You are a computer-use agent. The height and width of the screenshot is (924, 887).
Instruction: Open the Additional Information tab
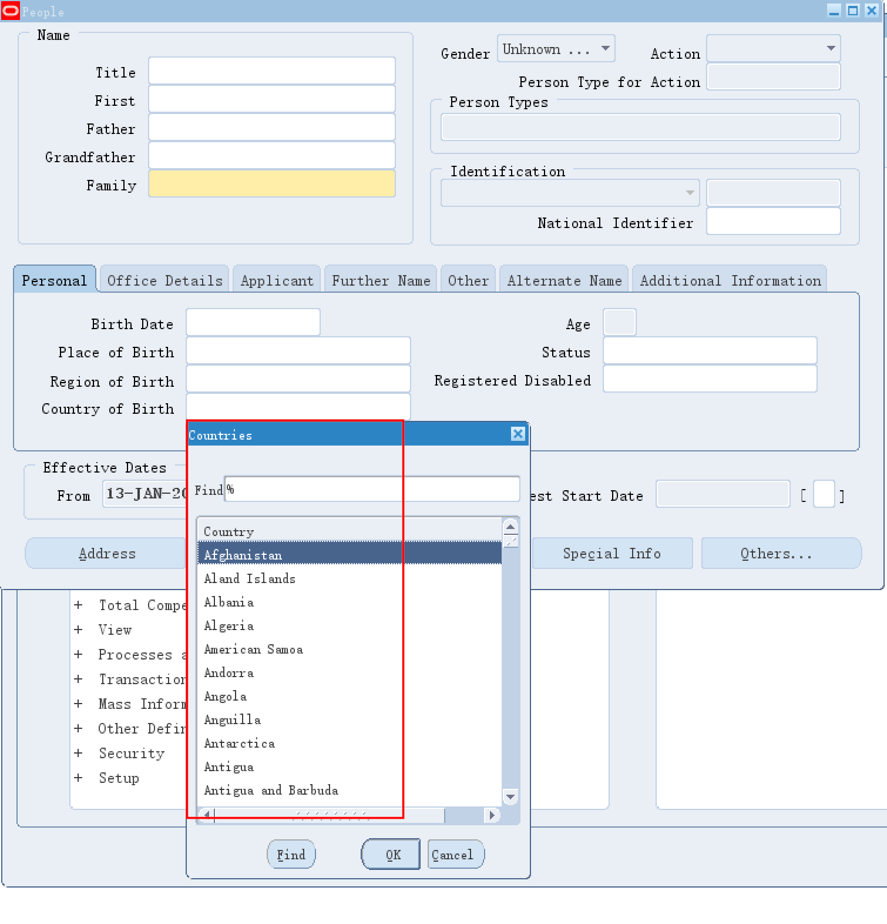[730, 280]
